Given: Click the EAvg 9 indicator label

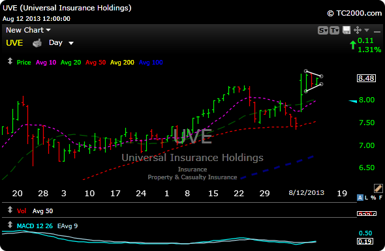Looking at the screenshot, I should [x=67, y=226].
